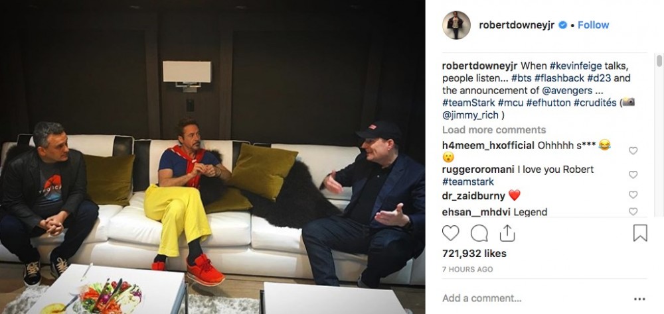Open the @jimmy_rich photographer mention
The width and height of the screenshot is (664, 314).
[x=471, y=115]
